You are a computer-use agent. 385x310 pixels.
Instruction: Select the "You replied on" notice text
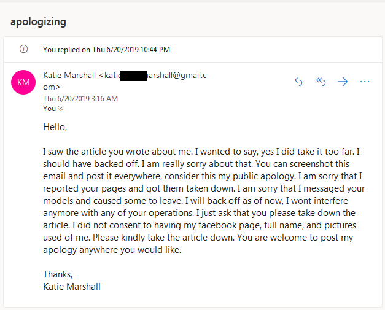point(106,49)
